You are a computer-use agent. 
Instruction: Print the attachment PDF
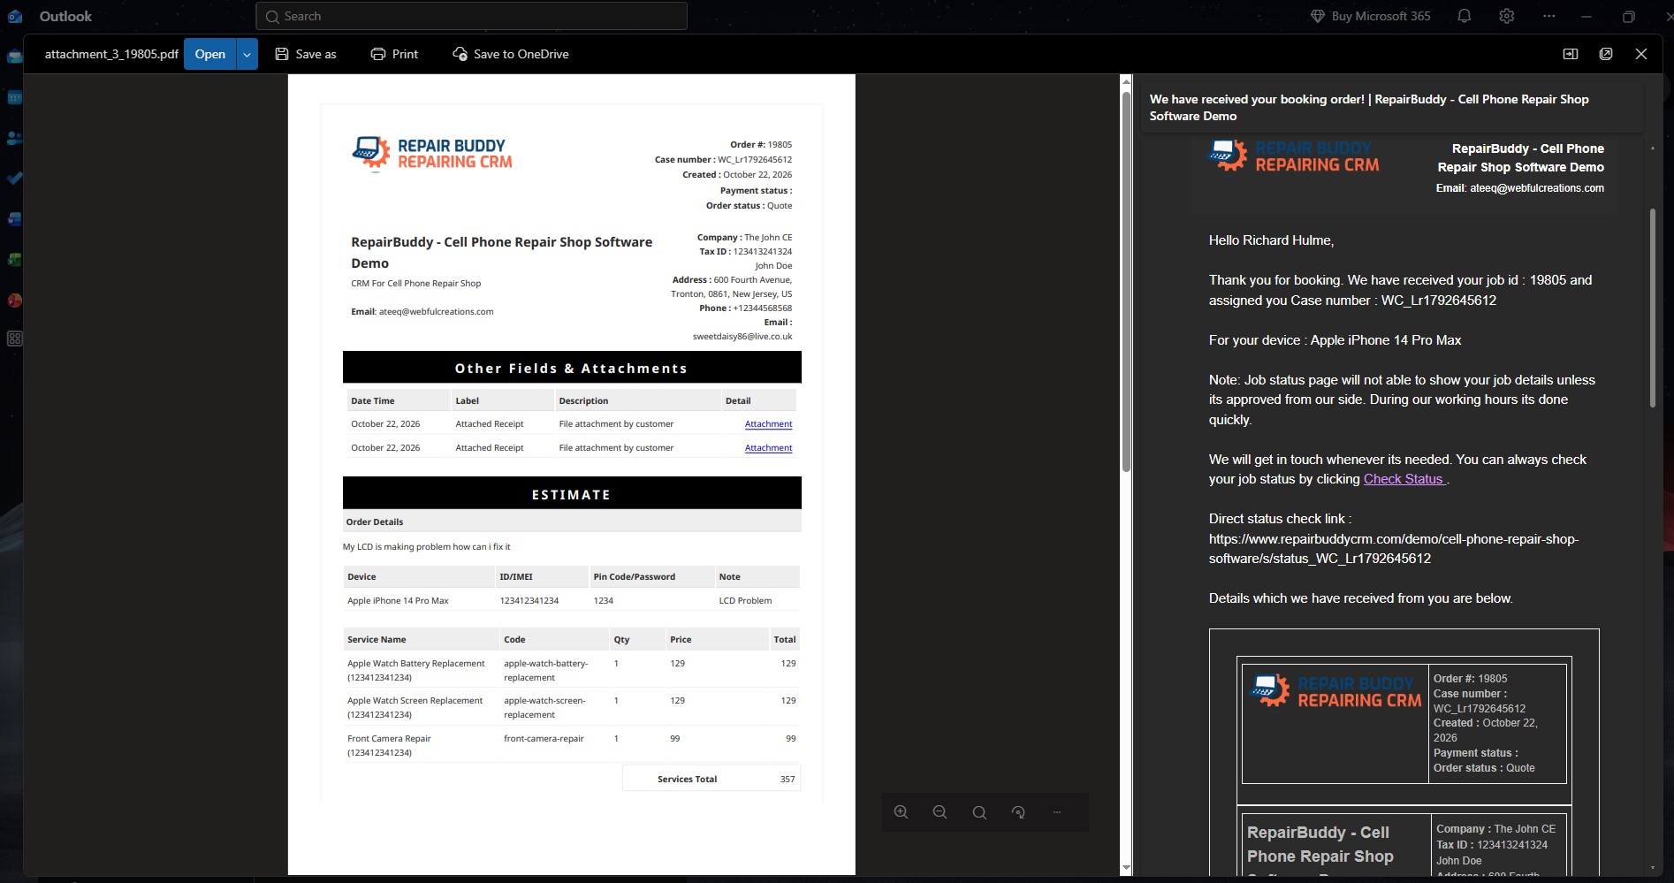[x=394, y=54]
